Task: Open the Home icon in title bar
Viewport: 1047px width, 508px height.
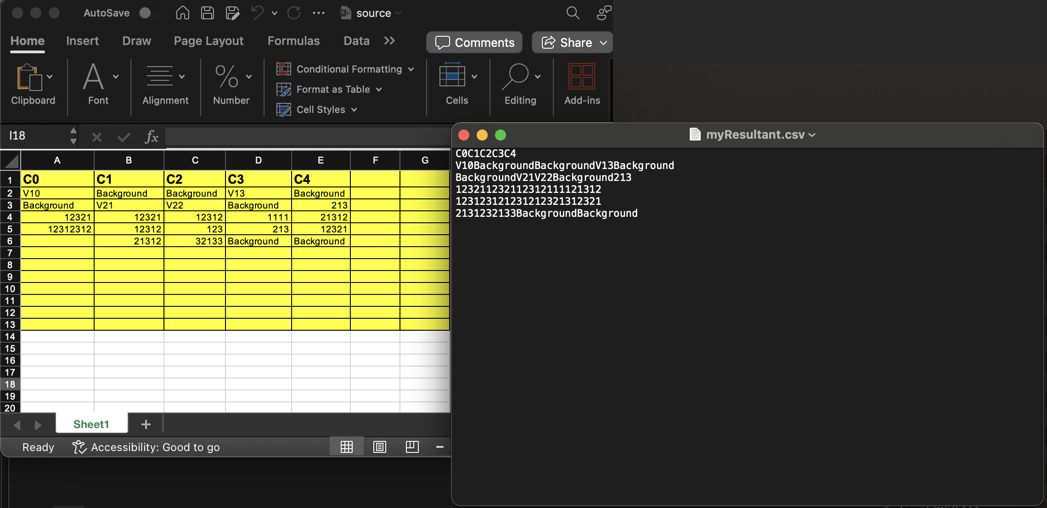Action: (x=183, y=13)
